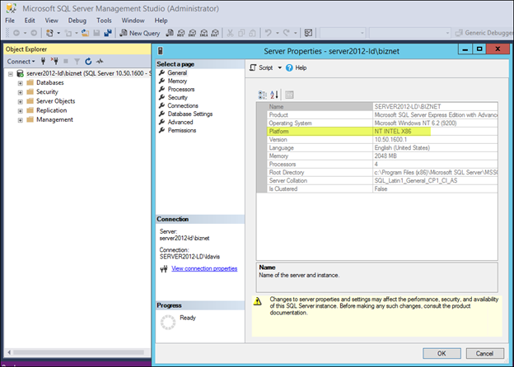The image size is (514, 367).
Task: Expand the Databases folder
Action: coord(21,83)
